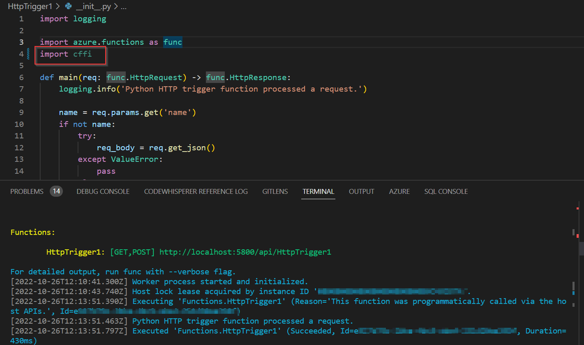Follow the localhost:5800 HttpTrigger1 URL link
This screenshot has height=345, width=584.
pos(245,252)
